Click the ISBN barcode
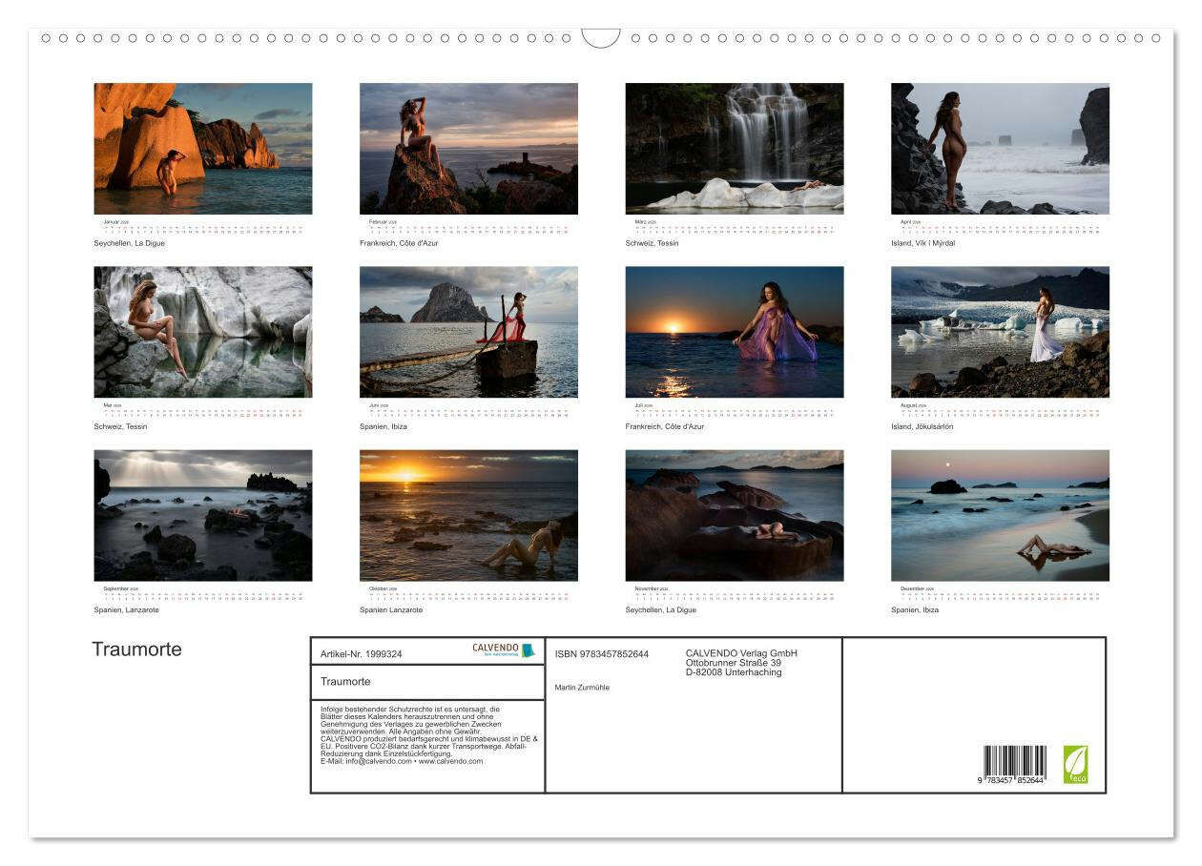Image resolution: width=1202 pixels, height=866 pixels. [x=1014, y=765]
